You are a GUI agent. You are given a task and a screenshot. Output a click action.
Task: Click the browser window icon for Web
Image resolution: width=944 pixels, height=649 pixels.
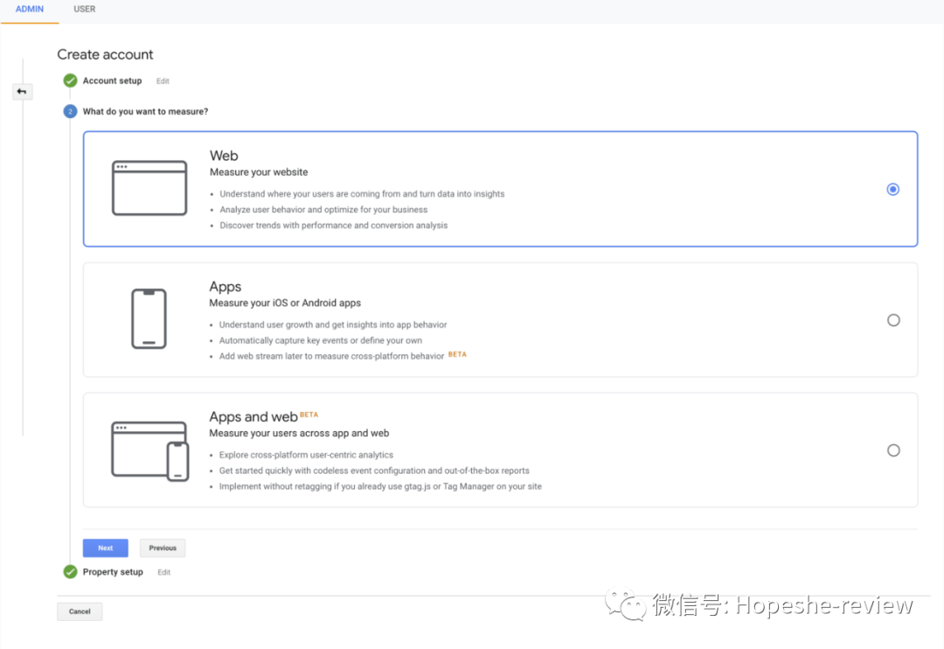149,187
